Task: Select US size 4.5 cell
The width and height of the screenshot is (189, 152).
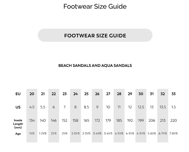Action: (32, 107)
